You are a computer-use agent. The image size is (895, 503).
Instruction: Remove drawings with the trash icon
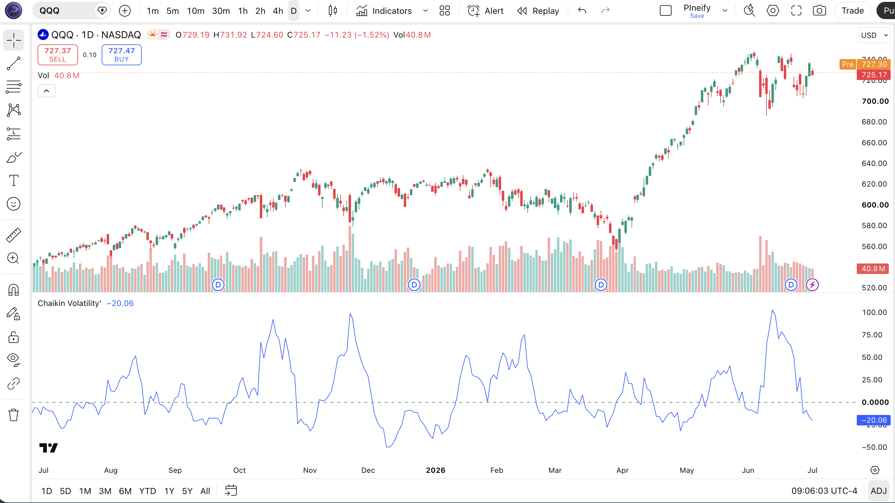click(x=14, y=415)
